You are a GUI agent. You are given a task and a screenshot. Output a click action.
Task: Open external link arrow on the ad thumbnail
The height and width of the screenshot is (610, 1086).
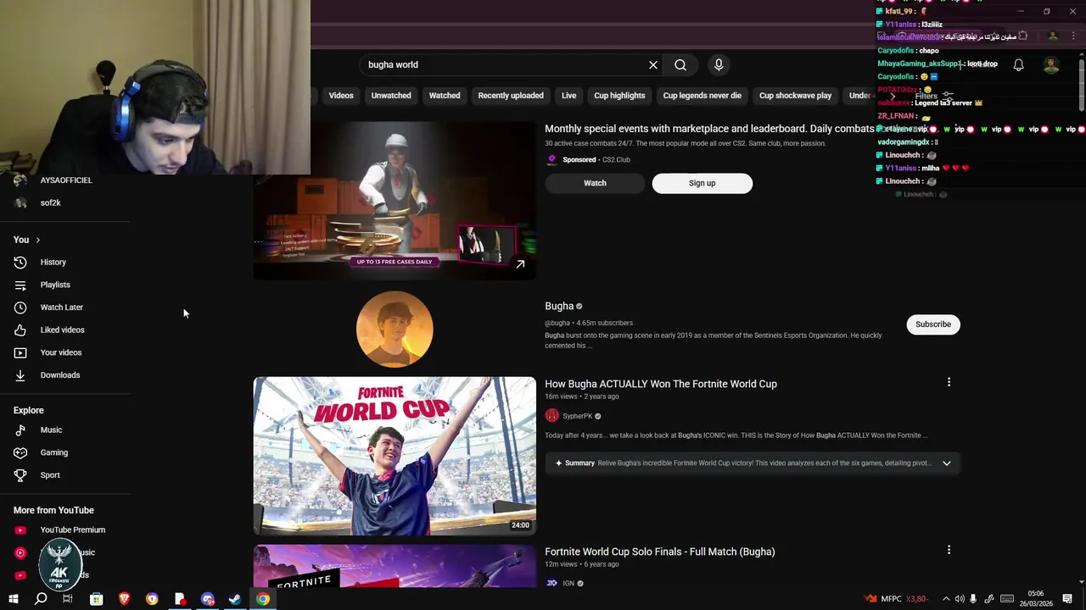520,264
